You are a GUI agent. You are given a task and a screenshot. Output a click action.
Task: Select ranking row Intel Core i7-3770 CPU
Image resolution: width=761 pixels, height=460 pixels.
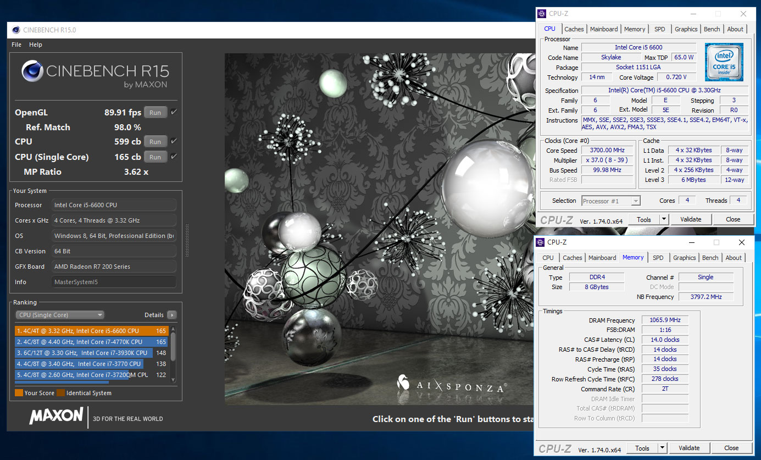92,364
